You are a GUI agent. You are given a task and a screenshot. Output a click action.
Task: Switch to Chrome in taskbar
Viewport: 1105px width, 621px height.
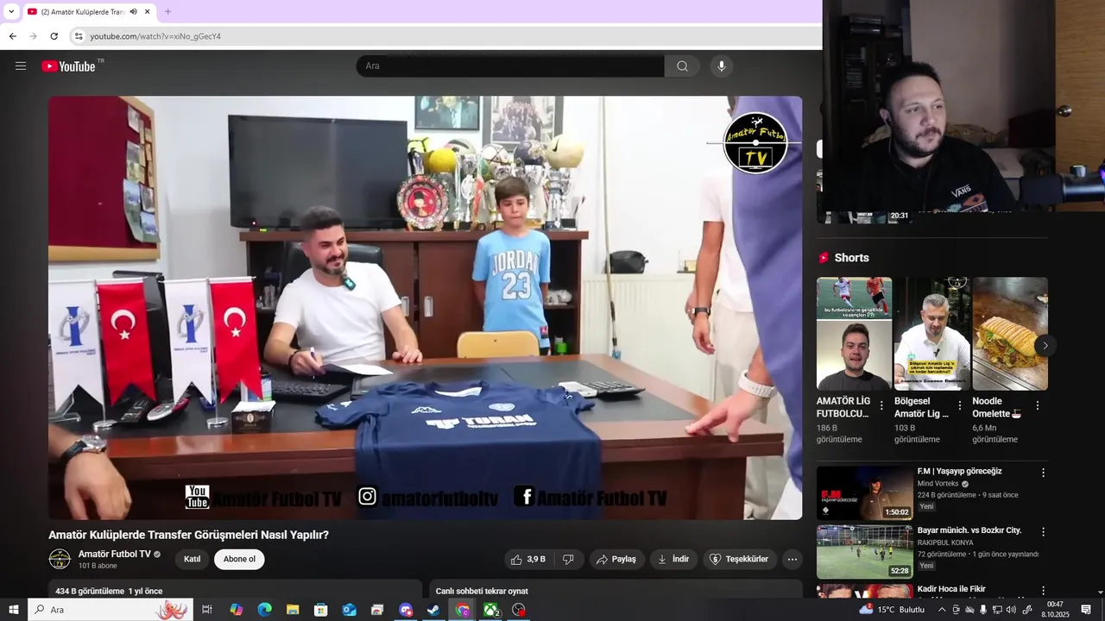click(x=462, y=610)
